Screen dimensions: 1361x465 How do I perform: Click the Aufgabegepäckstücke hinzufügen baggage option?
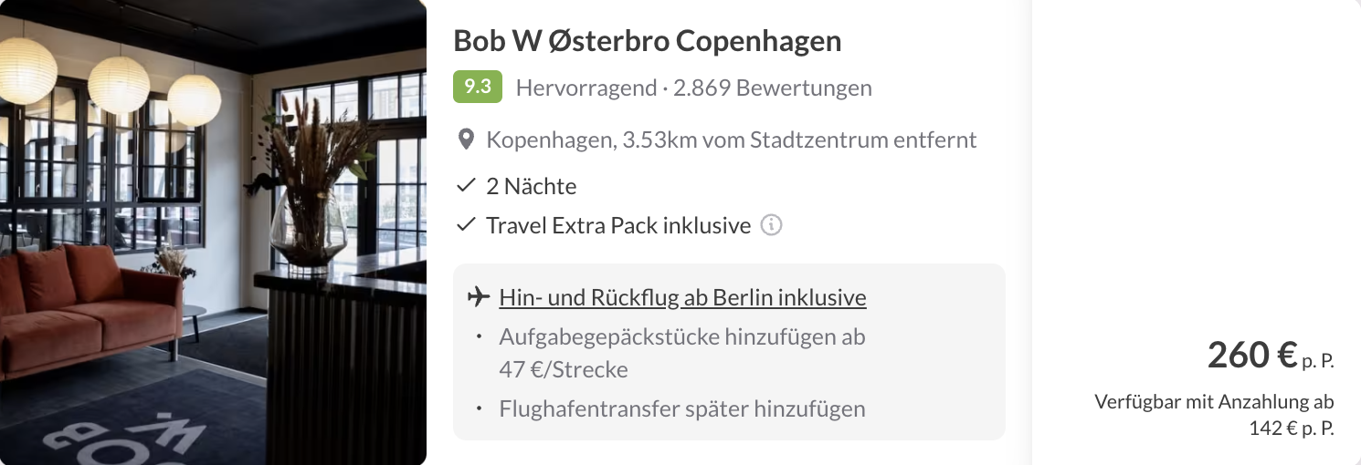pyautogui.click(x=681, y=336)
